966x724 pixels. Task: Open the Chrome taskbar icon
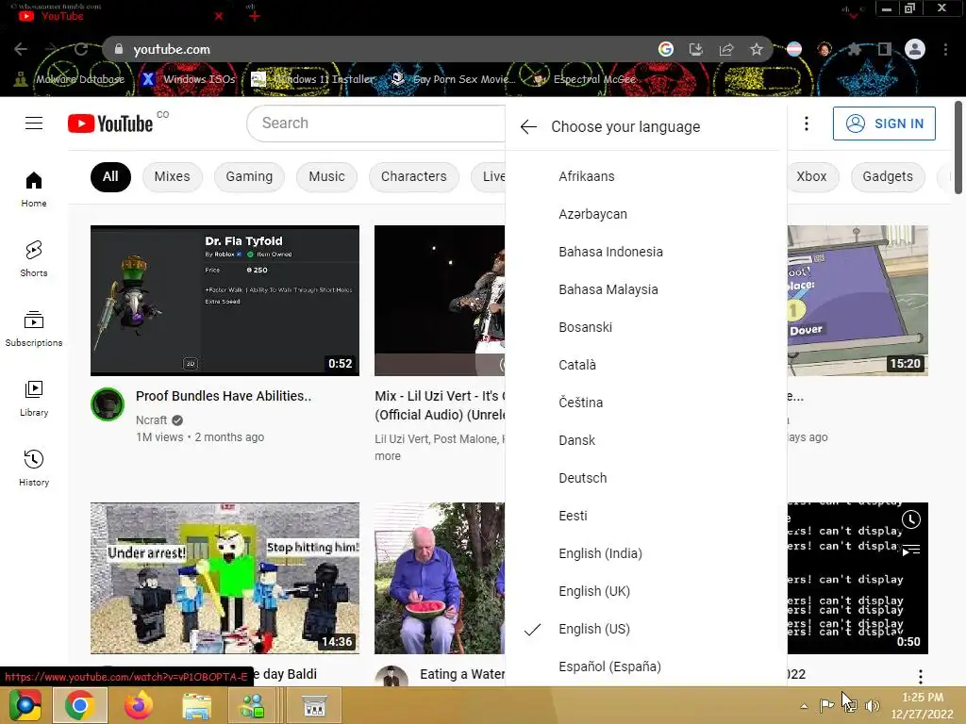click(x=80, y=705)
